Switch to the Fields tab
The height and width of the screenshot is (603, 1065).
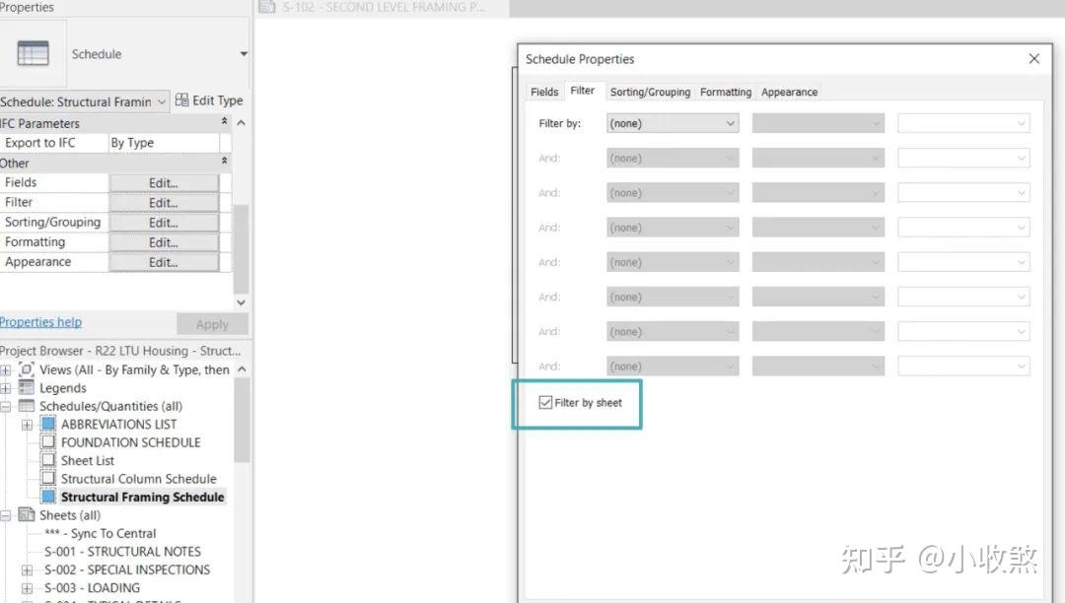543,92
